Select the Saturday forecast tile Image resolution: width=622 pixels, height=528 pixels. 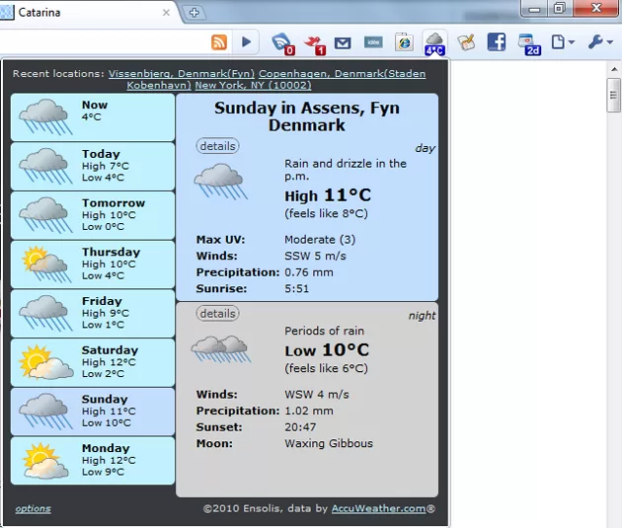[93, 362]
